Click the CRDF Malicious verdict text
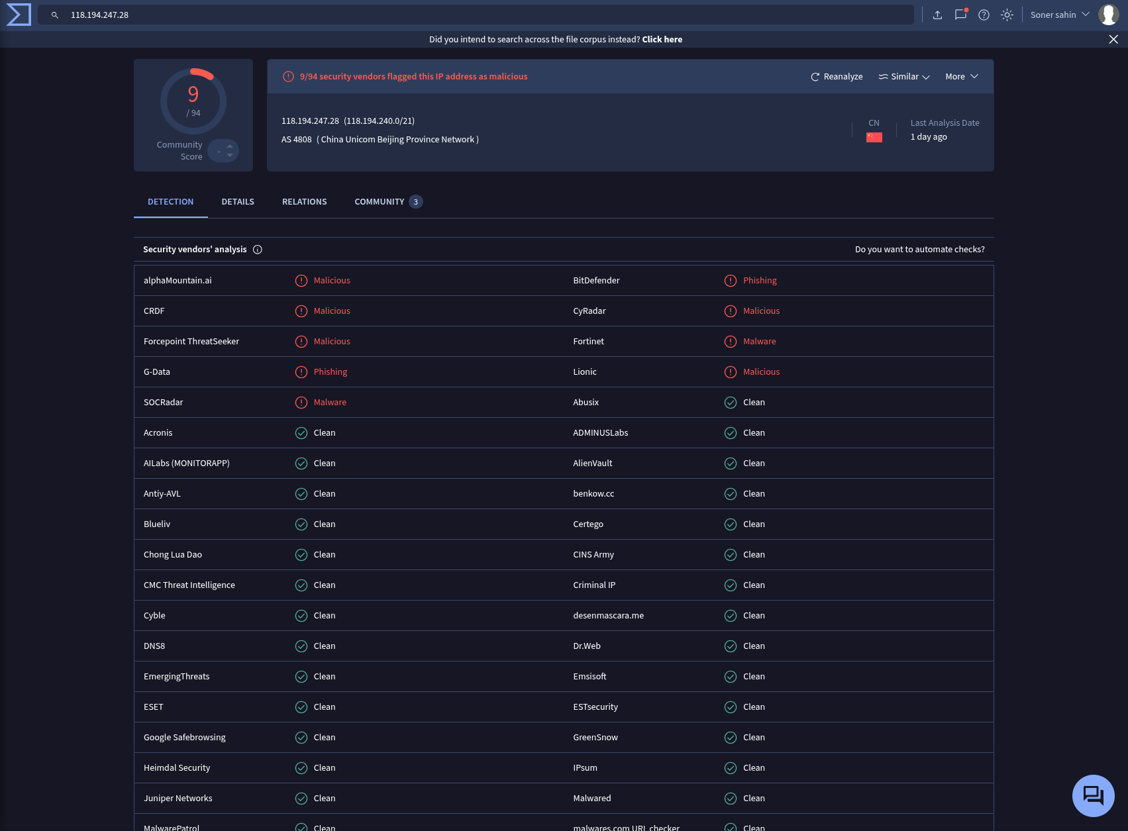Viewport: 1128px width, 831px height. click(332, 311)
